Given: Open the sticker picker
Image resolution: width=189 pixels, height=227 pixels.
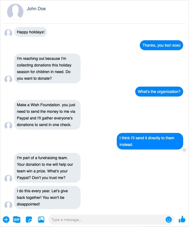Looking at the screenshot, I should point(29,220).
